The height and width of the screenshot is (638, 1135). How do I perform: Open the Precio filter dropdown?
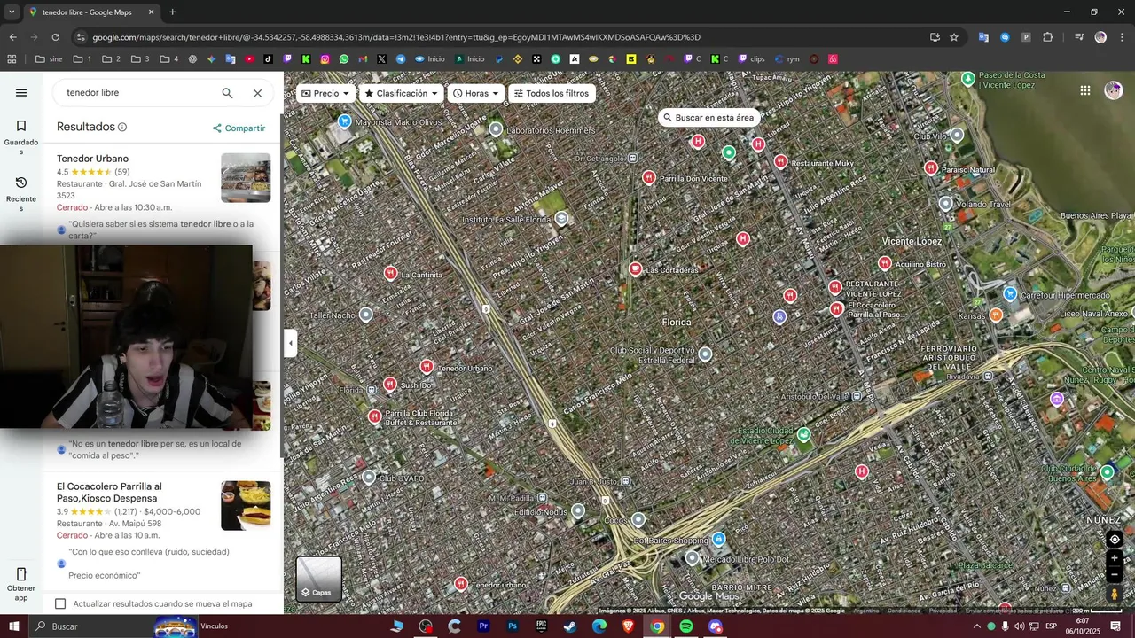[x=325, y=93]
